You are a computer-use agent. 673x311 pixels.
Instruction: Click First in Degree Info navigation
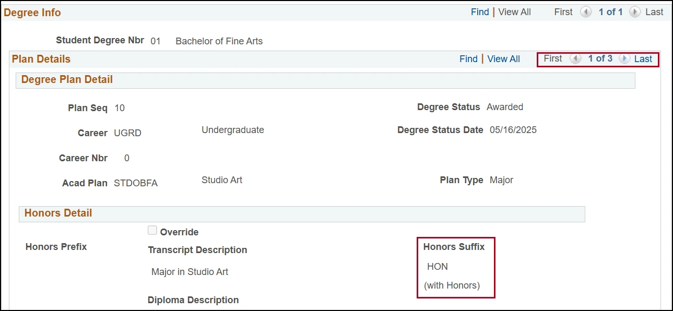(x=563, y=12)
